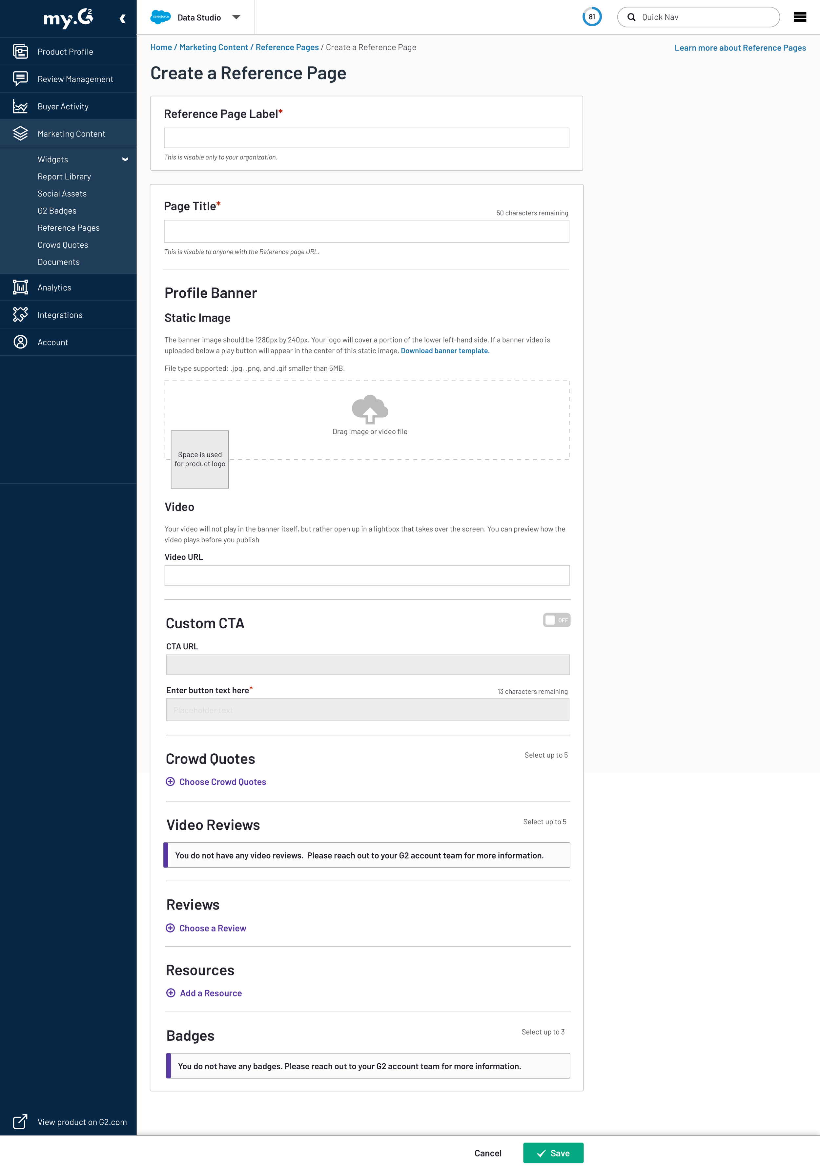Screen dimensions: 820x1170
Task: Click the 81 profile progress circle
Action: (x=592, y=17)
